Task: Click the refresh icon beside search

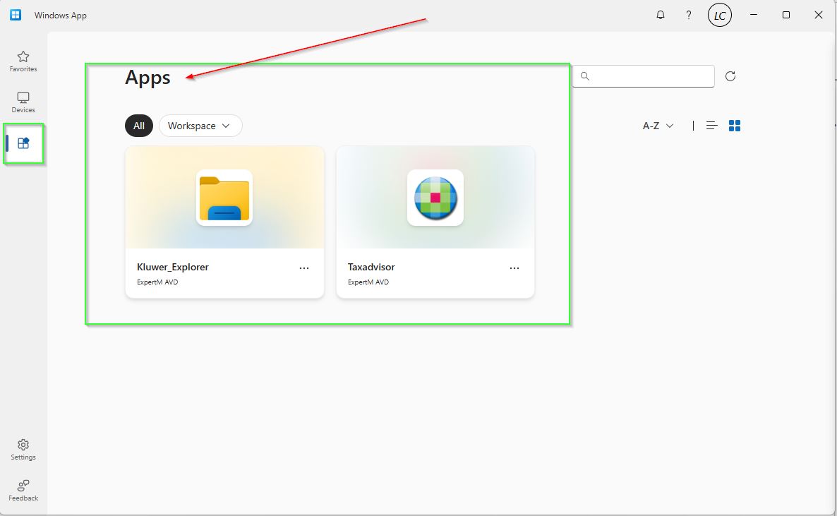Action: (x=730, y=76)
